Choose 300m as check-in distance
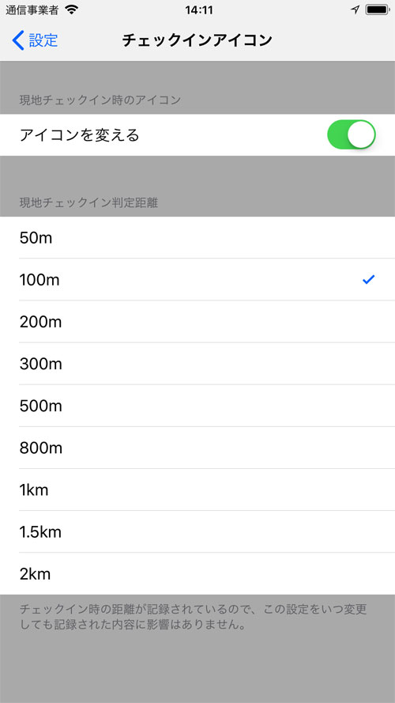This screenshot has width=395, height=703. coord(197,364)
